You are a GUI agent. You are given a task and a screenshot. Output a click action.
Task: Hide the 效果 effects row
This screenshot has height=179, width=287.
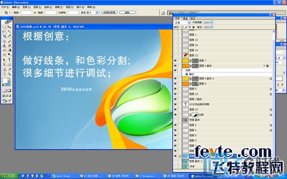176,70
